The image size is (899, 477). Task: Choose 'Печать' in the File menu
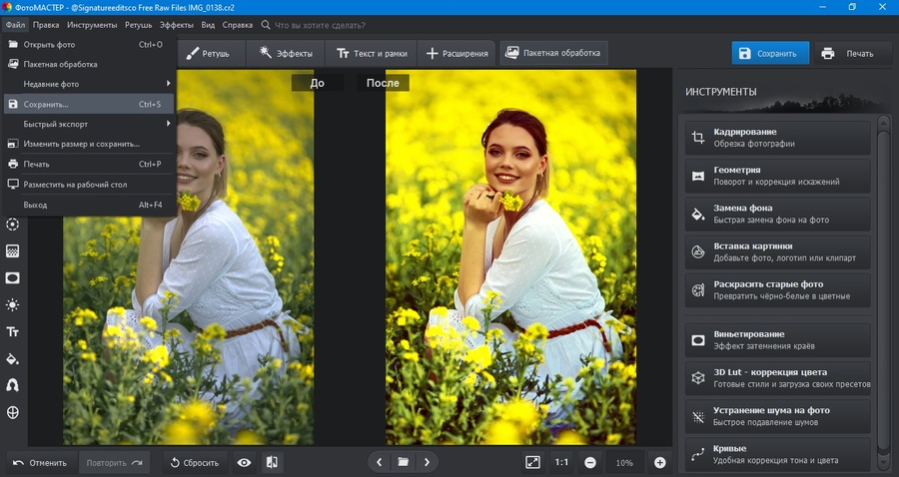(89, 164)
